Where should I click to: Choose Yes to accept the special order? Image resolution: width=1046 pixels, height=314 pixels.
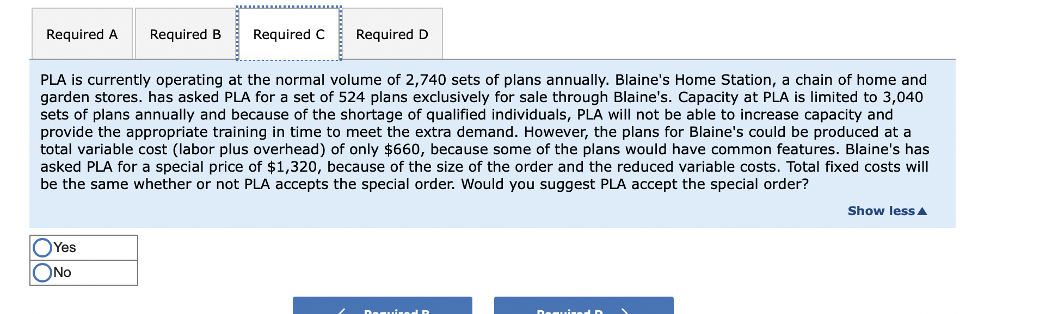tap(41, 247)
